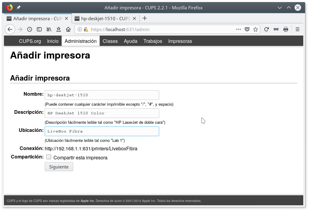
Task: Go to the Firefox home page icon
Action: coord(68,29)
